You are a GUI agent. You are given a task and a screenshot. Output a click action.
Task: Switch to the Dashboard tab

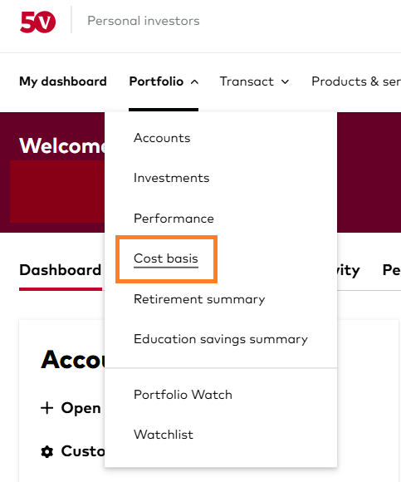click(x=60, y=270)
